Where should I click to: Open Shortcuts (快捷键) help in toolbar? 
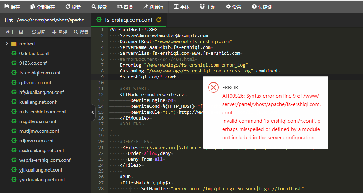[x=262, y=7]
